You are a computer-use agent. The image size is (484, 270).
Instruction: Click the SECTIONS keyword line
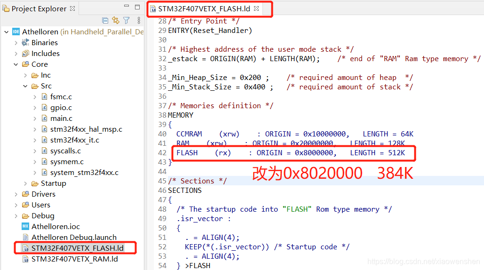coord(184,191)
